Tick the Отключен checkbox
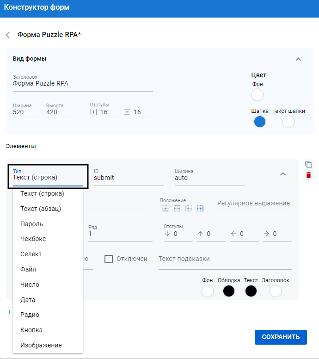The image size is (319, 359). [x=109, y=259]
